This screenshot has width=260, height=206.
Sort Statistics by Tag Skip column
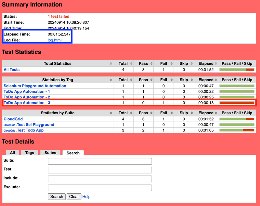184,80
